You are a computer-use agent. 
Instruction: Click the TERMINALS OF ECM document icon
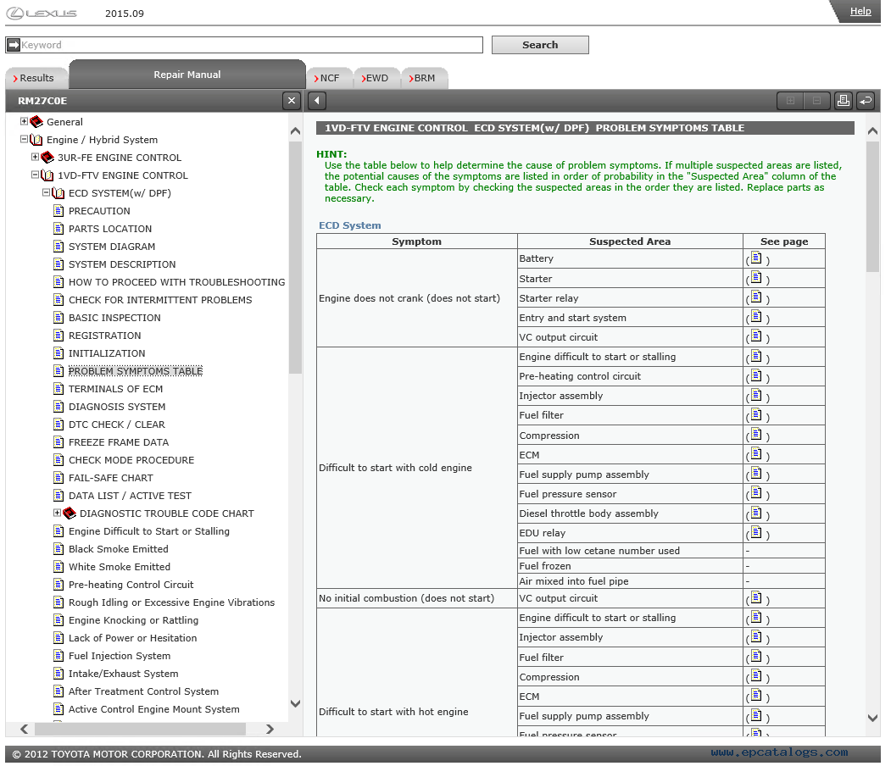click(58, 388)
